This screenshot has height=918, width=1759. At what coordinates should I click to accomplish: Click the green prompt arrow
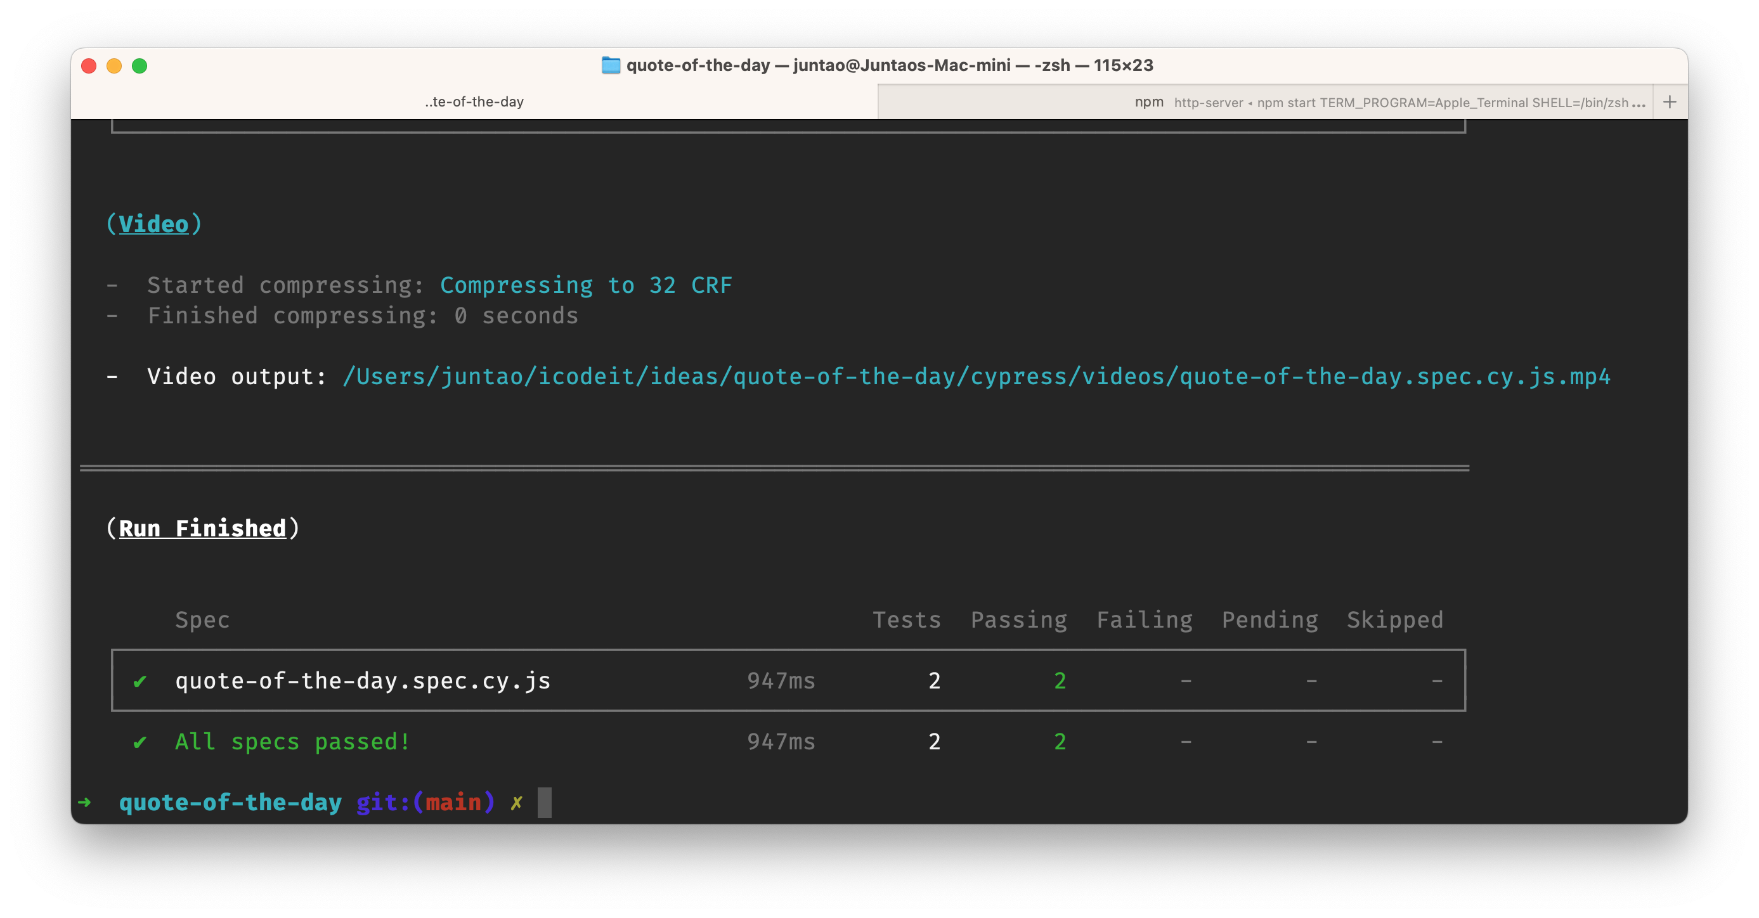coord(85,802)
